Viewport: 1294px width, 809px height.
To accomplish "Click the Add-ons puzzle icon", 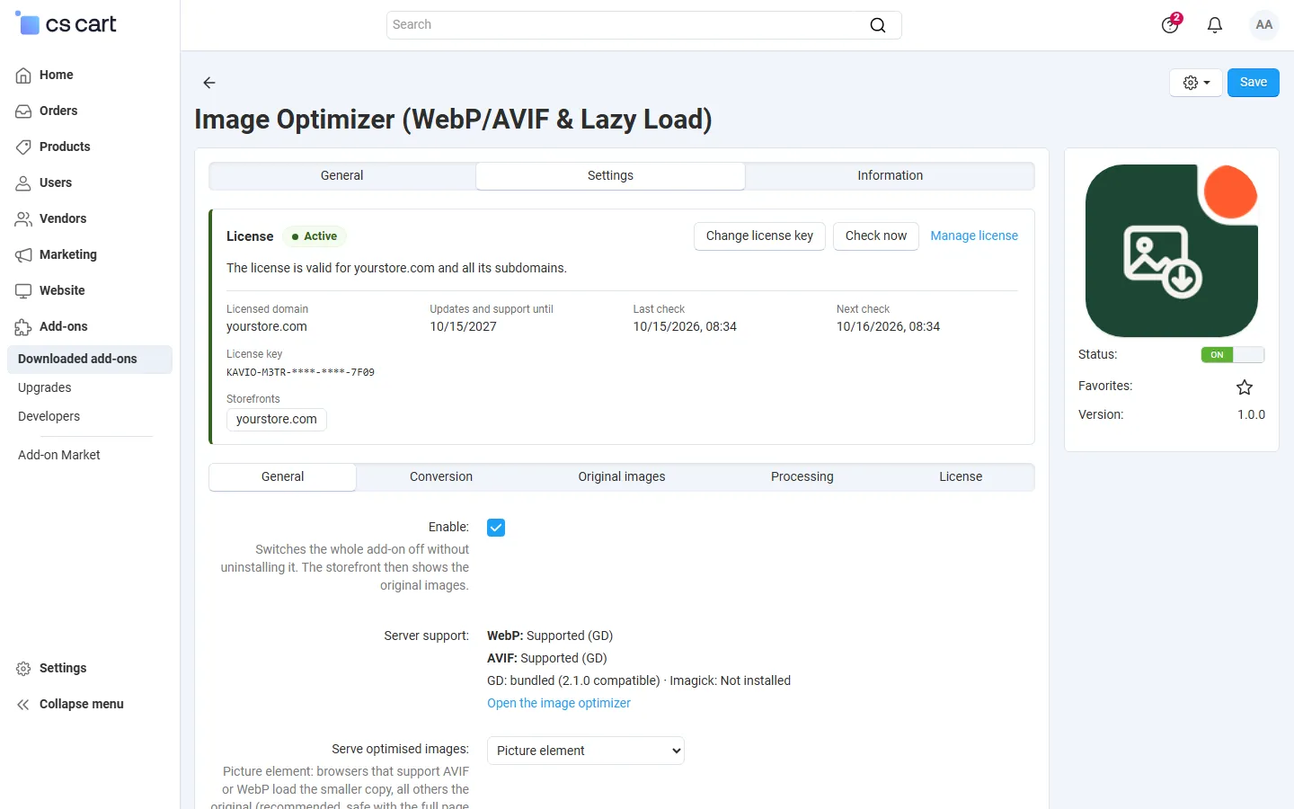I will [23, 327].
